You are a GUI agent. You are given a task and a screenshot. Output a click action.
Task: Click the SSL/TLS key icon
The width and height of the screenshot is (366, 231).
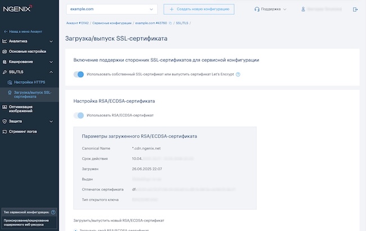point(5,72)
